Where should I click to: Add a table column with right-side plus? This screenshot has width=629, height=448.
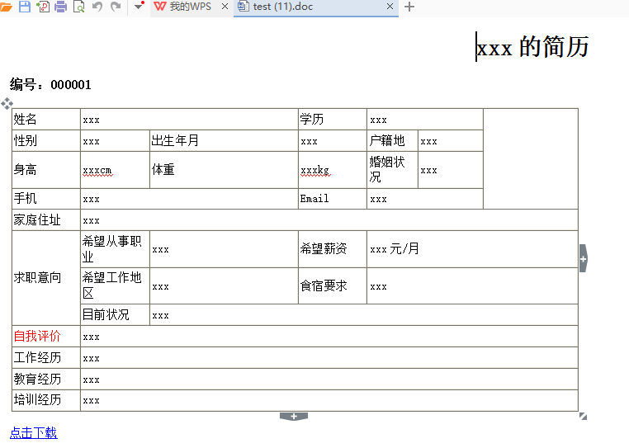584,258
